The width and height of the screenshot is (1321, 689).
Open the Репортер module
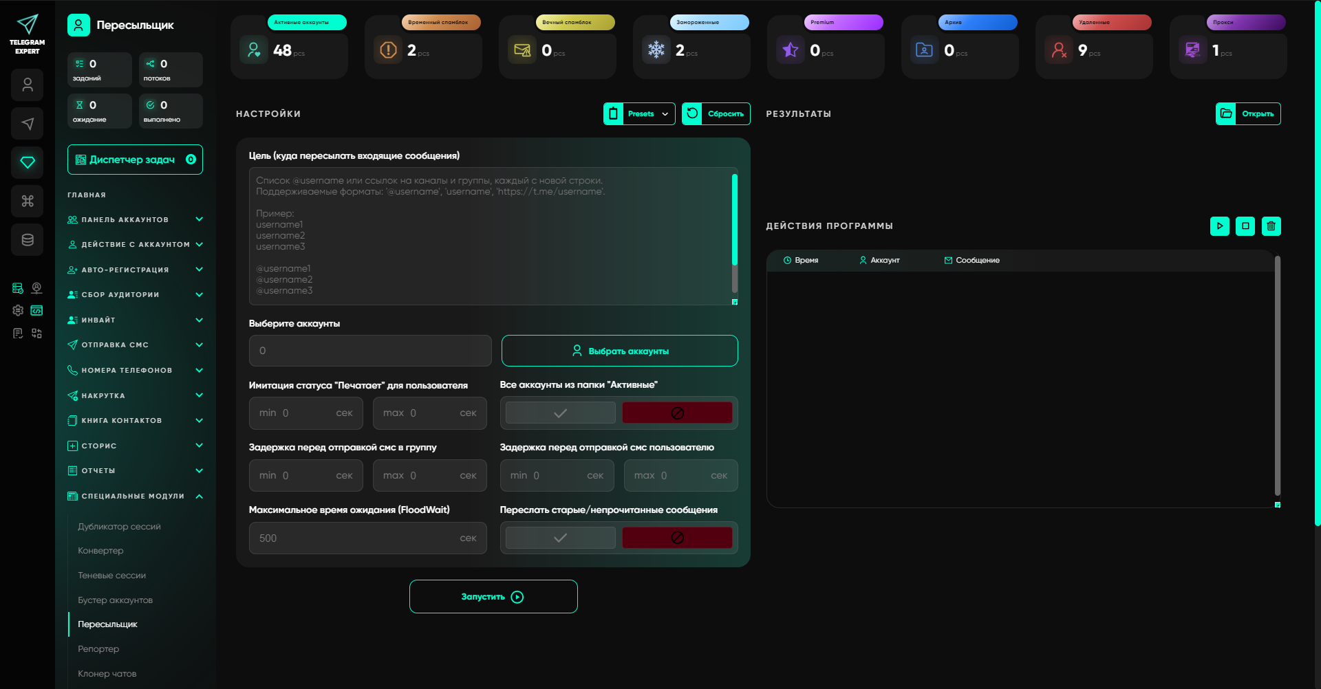click(x=98, y=649)
